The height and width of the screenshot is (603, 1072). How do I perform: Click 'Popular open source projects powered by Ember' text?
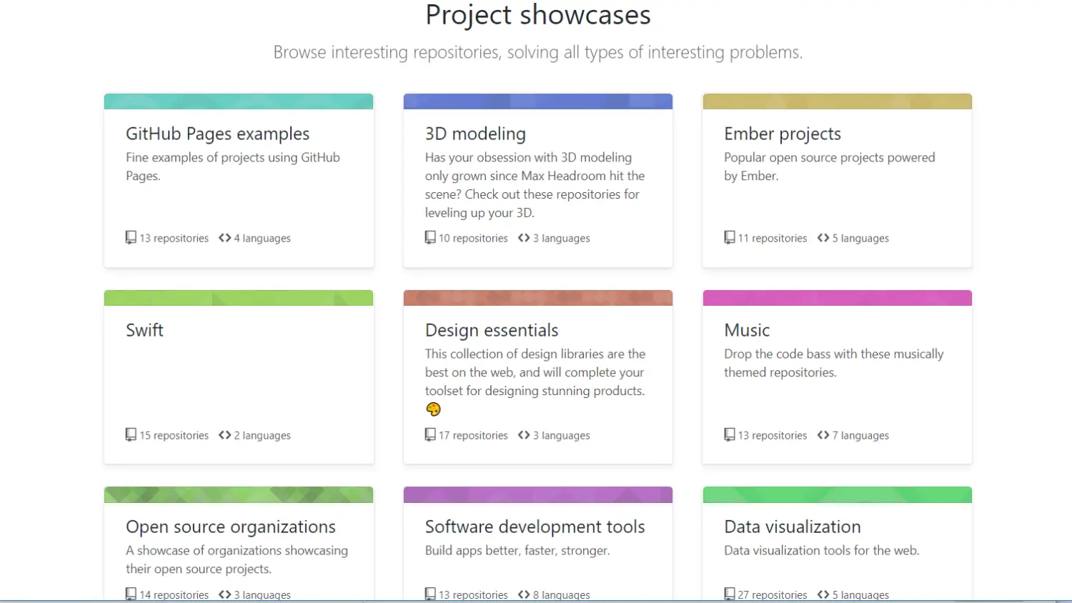click(829, 166)
